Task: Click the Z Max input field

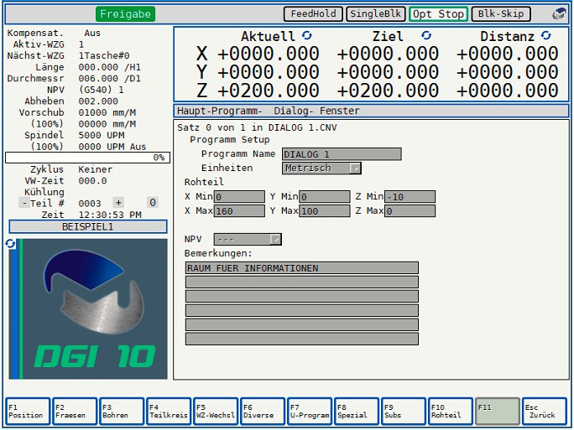Action: (x=410, y=211)
